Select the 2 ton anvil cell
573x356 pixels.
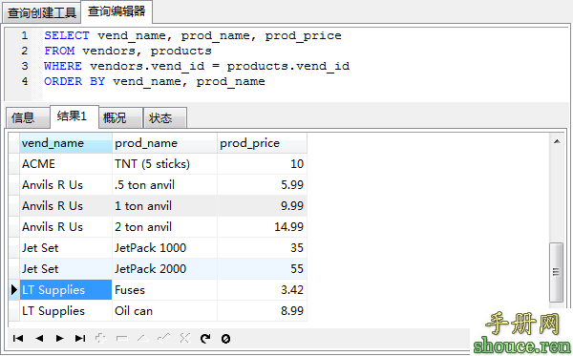coord(164,227)
